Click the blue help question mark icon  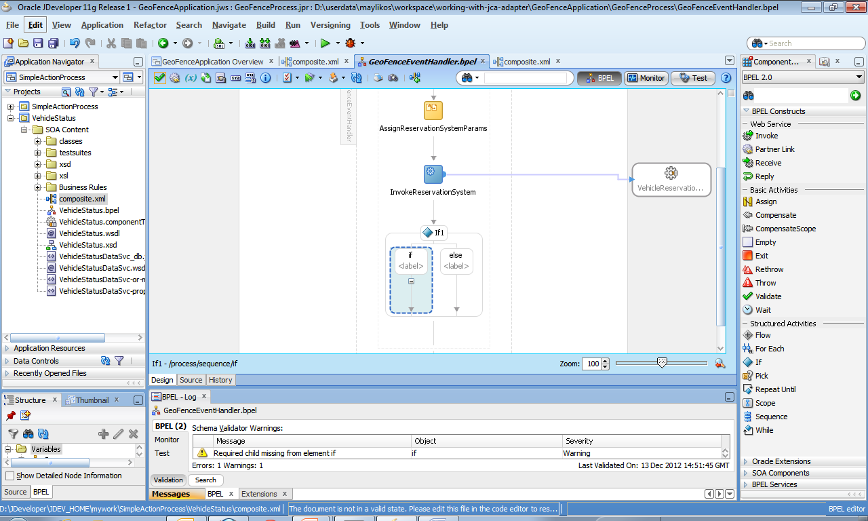pos(726,78)
